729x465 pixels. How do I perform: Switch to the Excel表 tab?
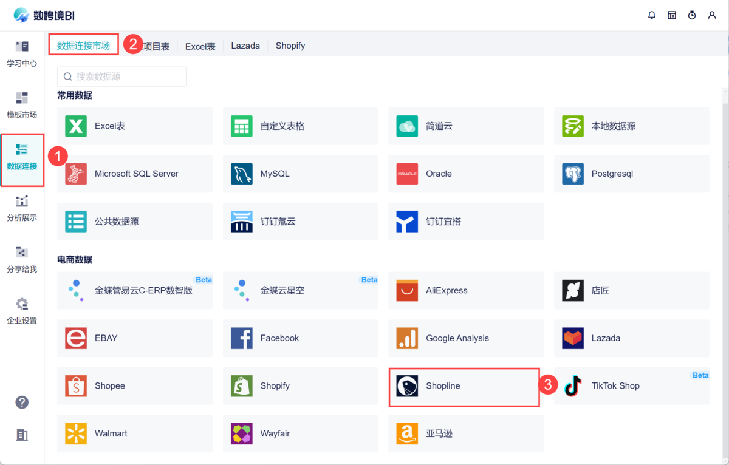[x=200, y=46]
